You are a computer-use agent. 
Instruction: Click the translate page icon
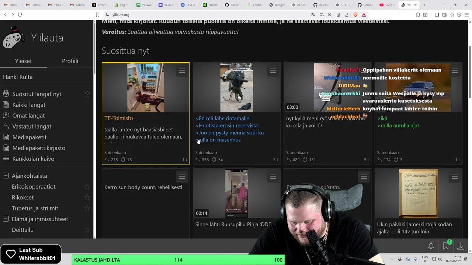click(x=313, y=15)
